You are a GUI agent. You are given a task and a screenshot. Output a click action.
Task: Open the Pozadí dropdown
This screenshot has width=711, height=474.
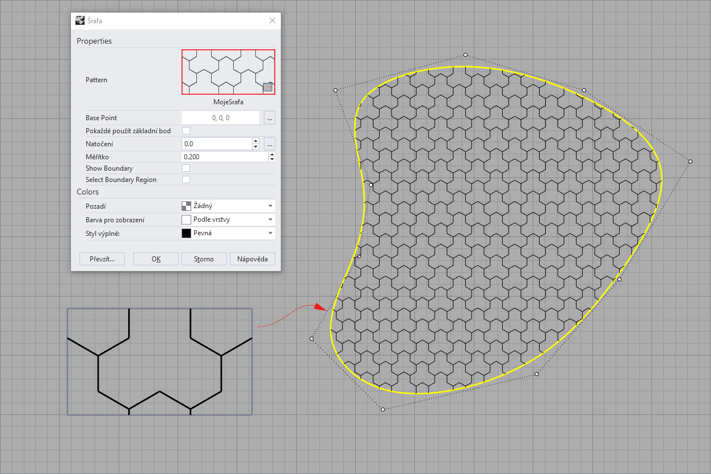click(x=228, y=206)
